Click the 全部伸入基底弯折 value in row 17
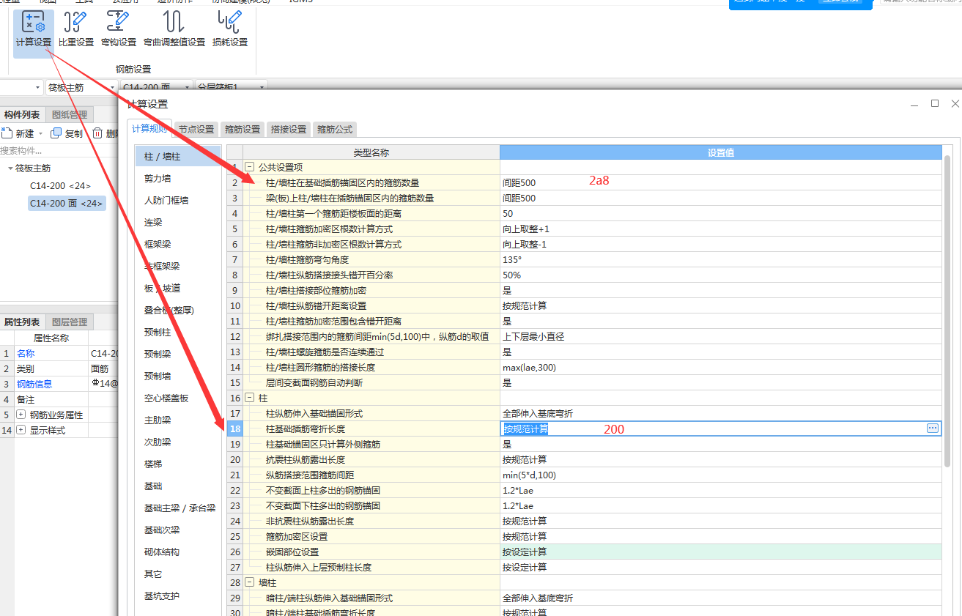The width and height of the screenshot is (962, 616). pos(538,413)
